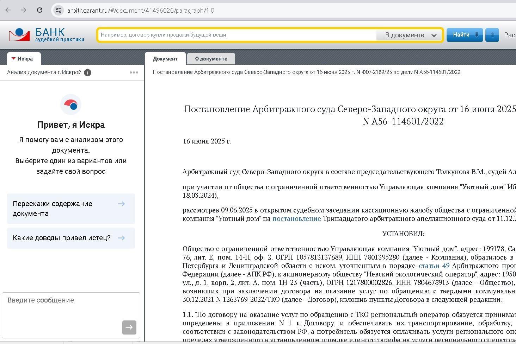Switch to the 'О документе' tab
The height and width of the screenshot is (344, 516).
point(211,59)
